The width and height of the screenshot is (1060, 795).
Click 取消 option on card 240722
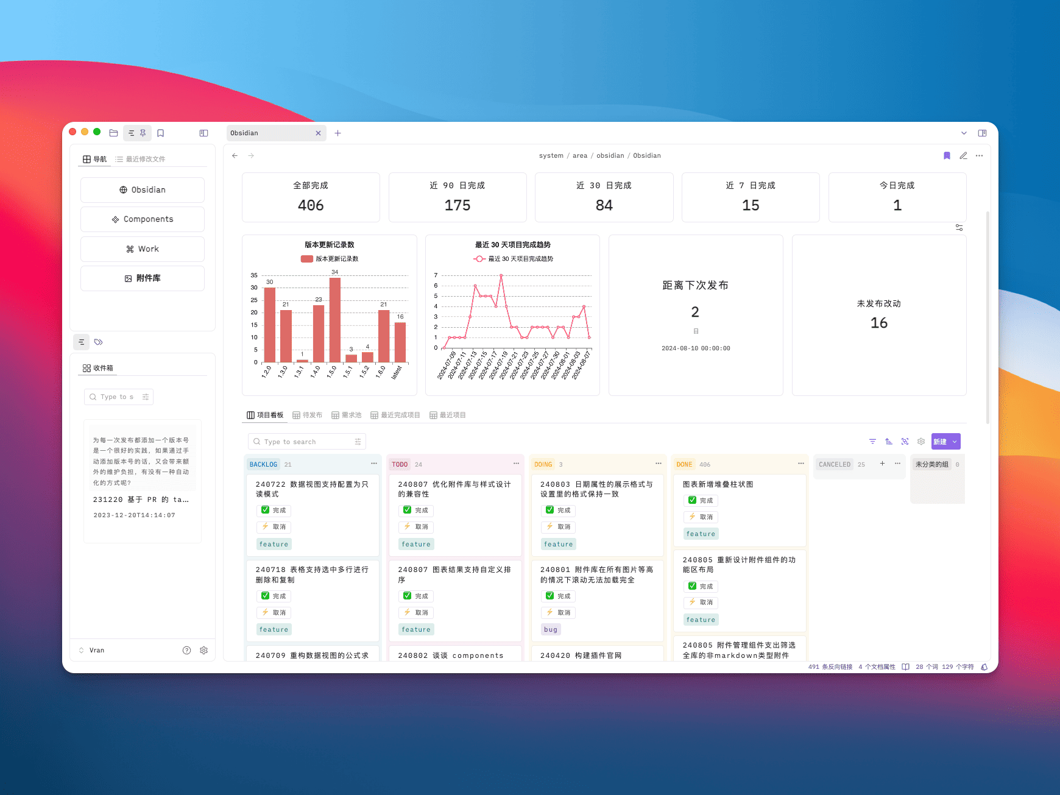[274, 526]
